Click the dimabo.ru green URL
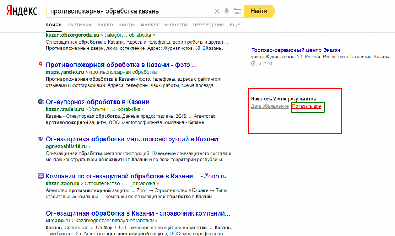395x236 pixels. coord(58,221)
